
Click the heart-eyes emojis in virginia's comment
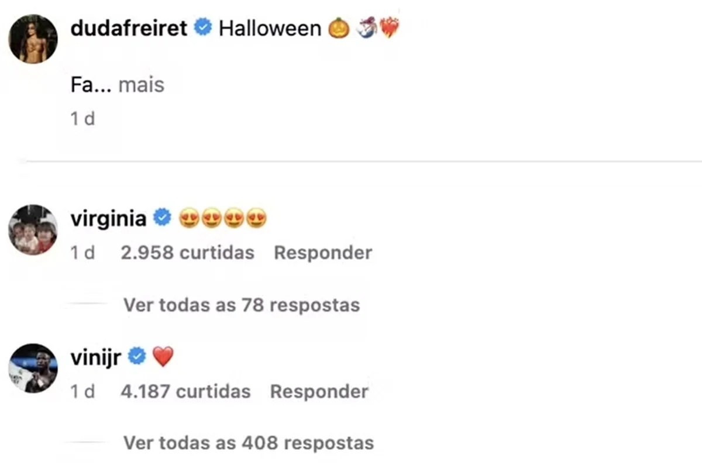tap(222, 219)
